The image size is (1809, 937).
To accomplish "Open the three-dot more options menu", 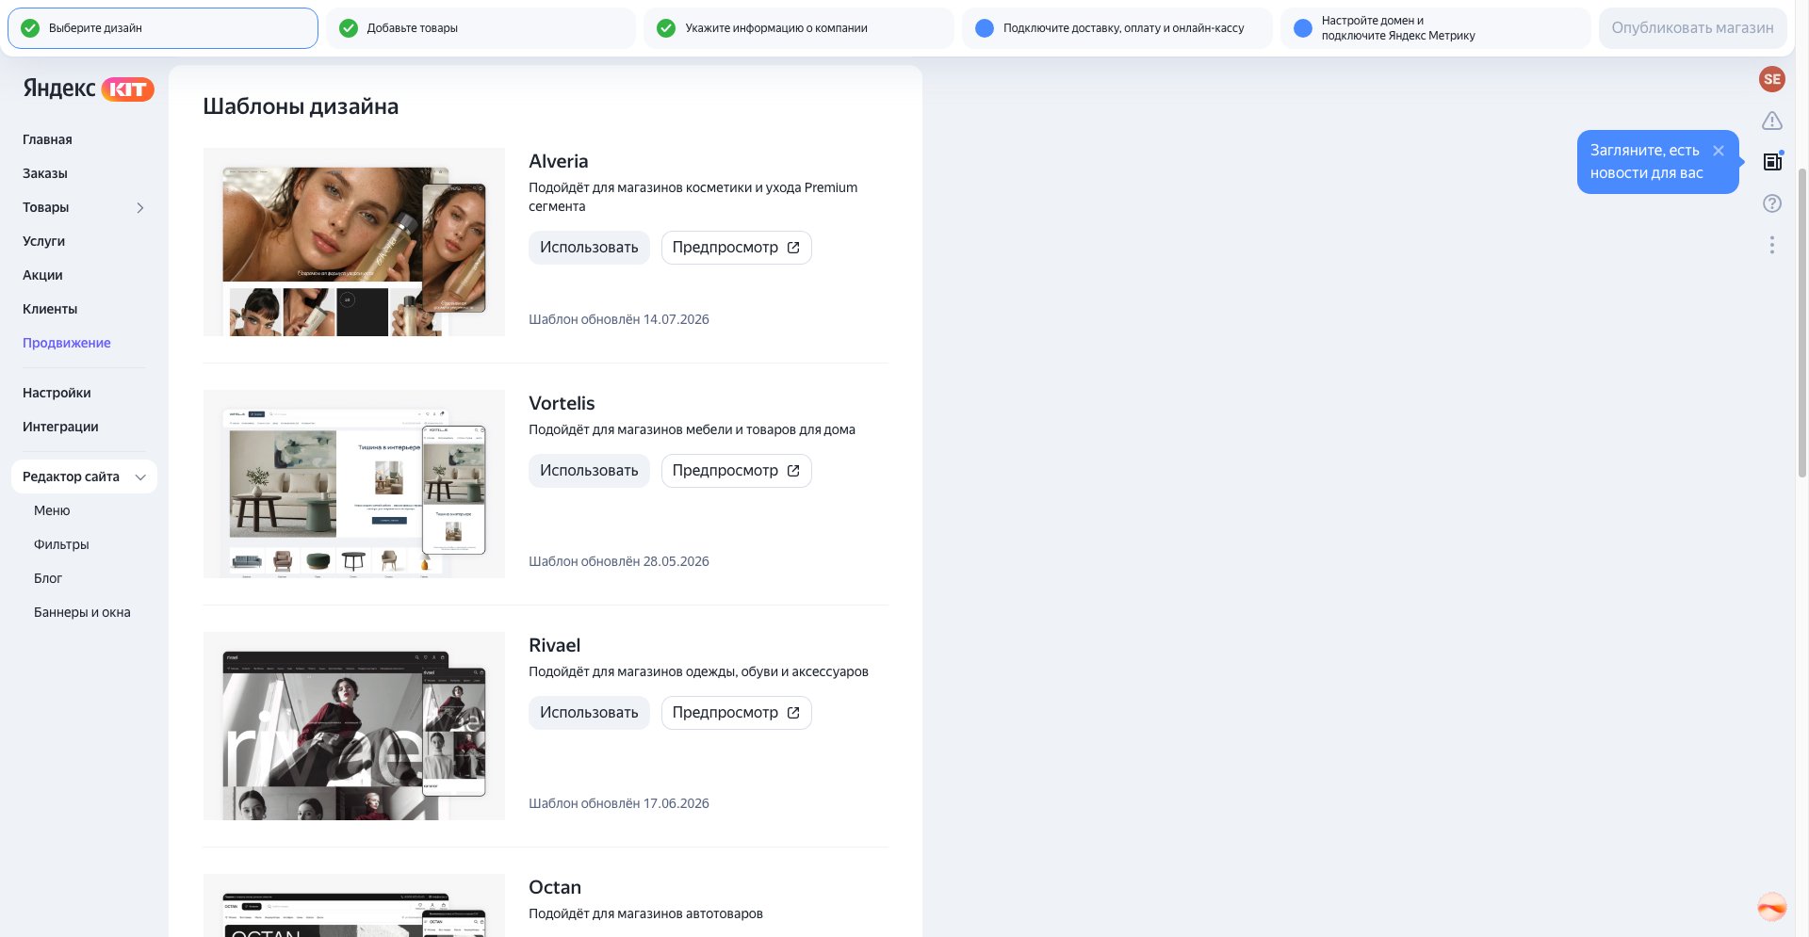I will tap(1771, 245).
